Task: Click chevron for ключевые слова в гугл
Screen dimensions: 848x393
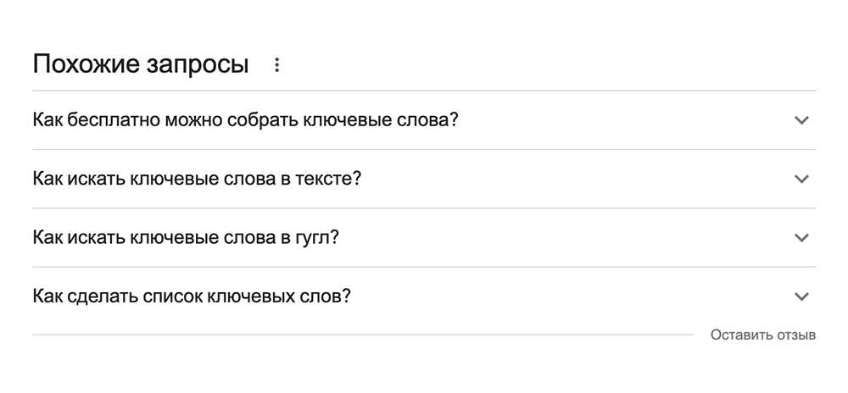Action: (801, 238)
